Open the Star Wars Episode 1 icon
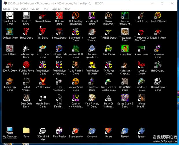The height and width of the screenshot is (145, 179). (x=92, y=48)
